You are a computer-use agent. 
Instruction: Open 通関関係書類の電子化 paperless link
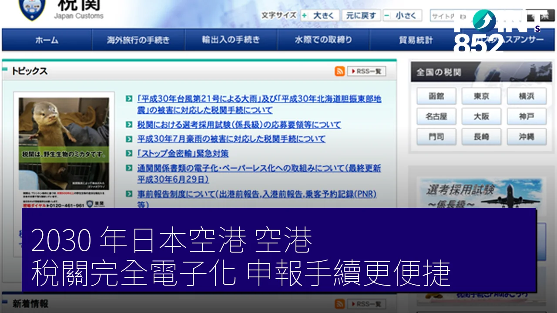click(259, 173)
